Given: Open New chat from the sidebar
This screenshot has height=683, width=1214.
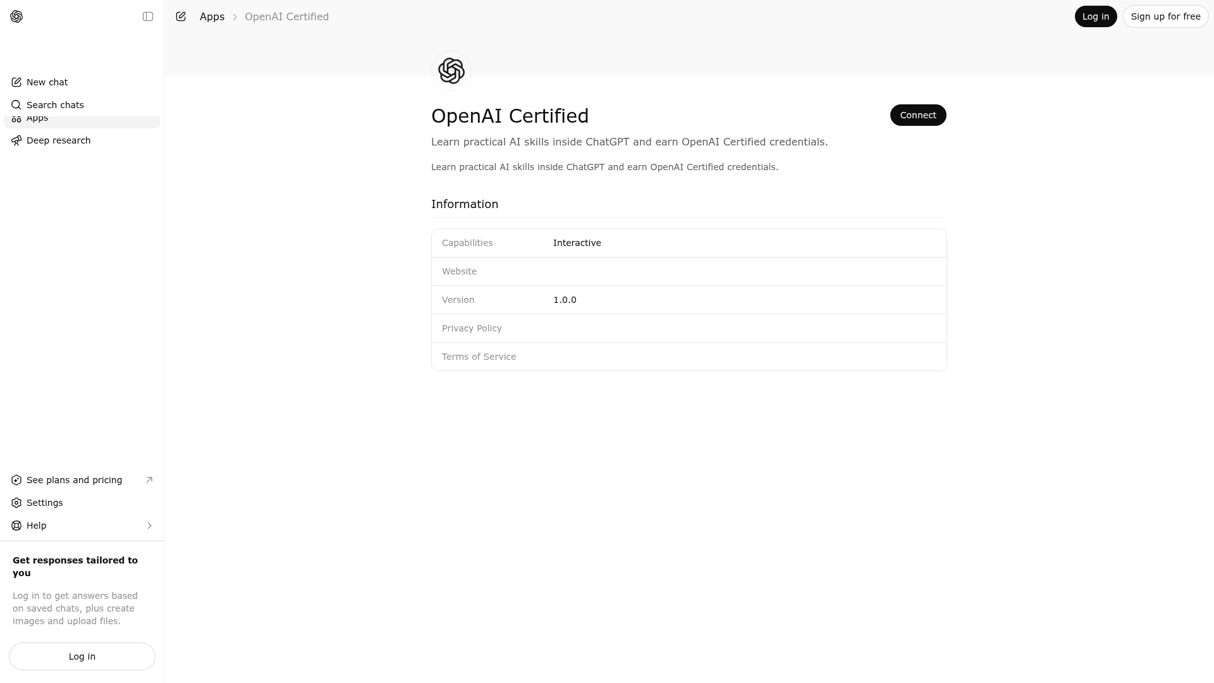Looking at the screenshot, I should coord(82,82).
